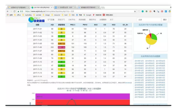Open the image bookmark folder
Screen dimensions: 174x109
tap(46, 15)
